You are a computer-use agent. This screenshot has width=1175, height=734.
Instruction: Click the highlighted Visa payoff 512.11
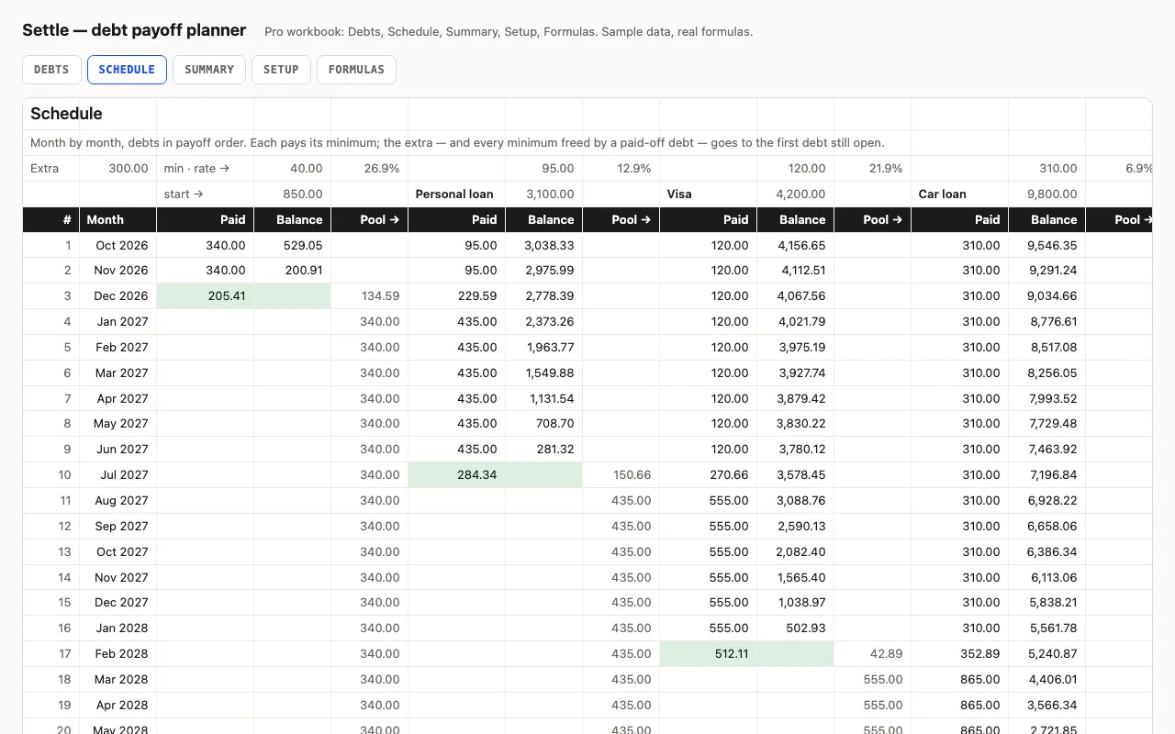709,654
